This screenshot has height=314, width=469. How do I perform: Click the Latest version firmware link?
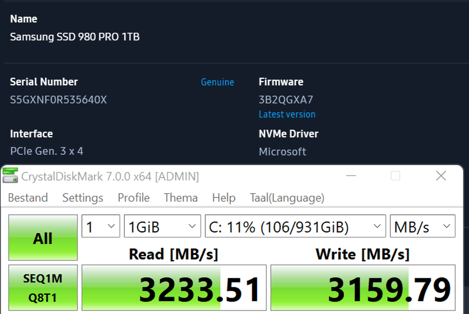point(287,114)
